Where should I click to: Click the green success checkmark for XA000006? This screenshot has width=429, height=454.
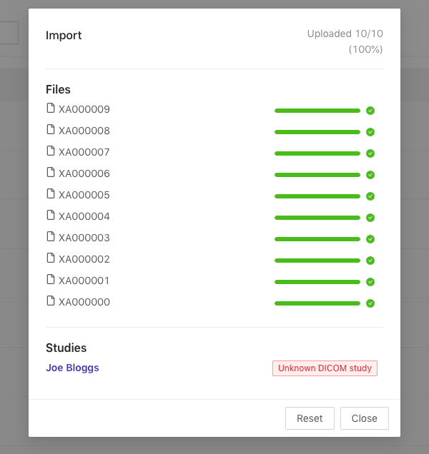(370, 175)
